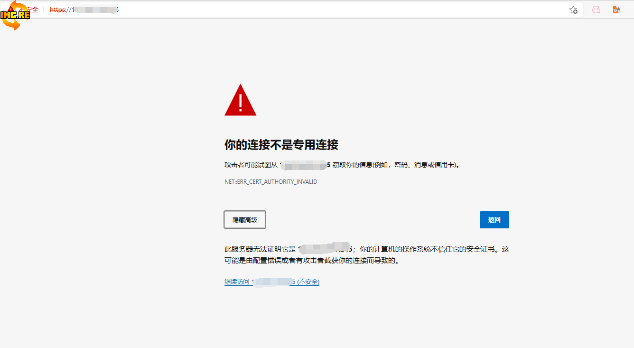The height and width of the screenshot is (348, 634).
Task: Click the NET::ERR_CERT_AUTHORITY_INVALID error code
Action: point(270,182)
